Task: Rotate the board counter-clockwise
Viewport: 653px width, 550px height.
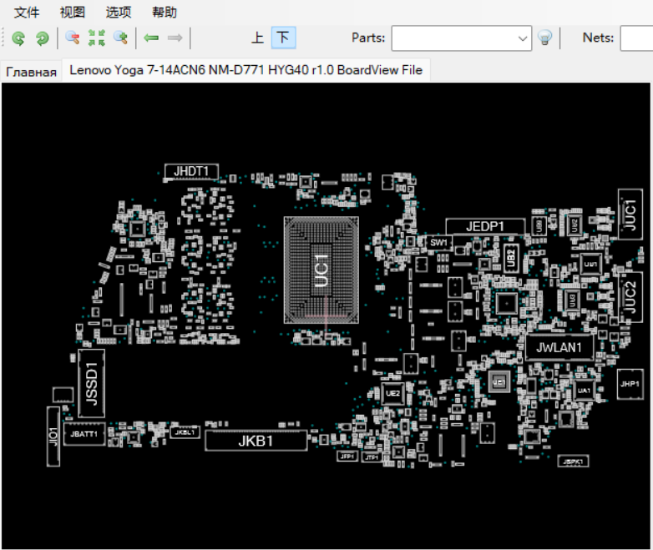Action: click(18, 38)
